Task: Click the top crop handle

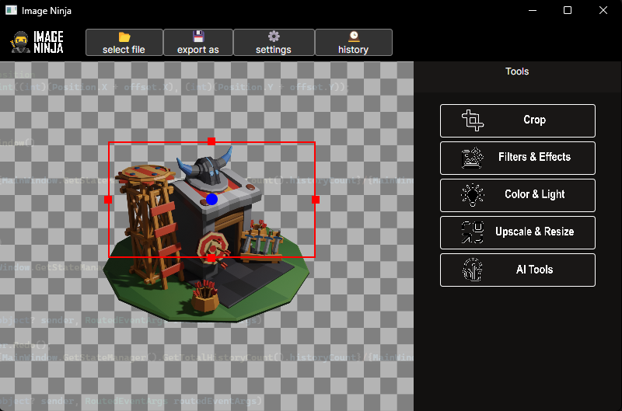Action: click(x=211, y=141)
